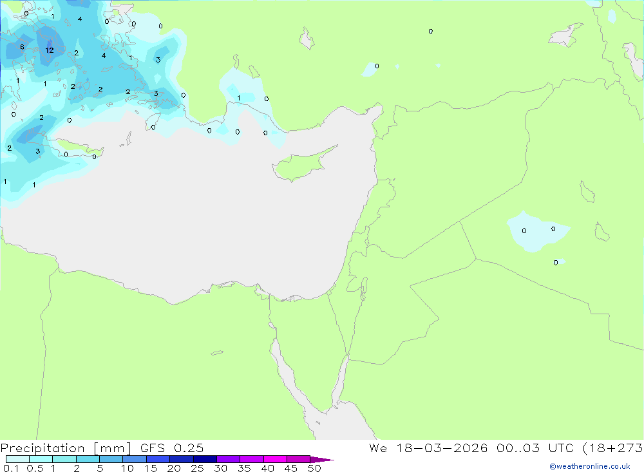
Task: Click the '15' legend scale label
Action: pos(151,468)
